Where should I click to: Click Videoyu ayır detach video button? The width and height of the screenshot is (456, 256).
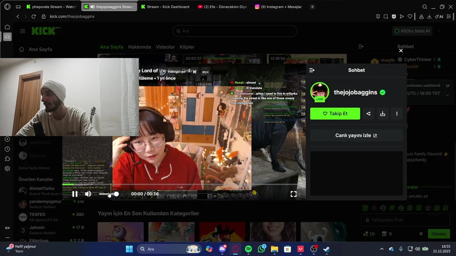[172, 72]
